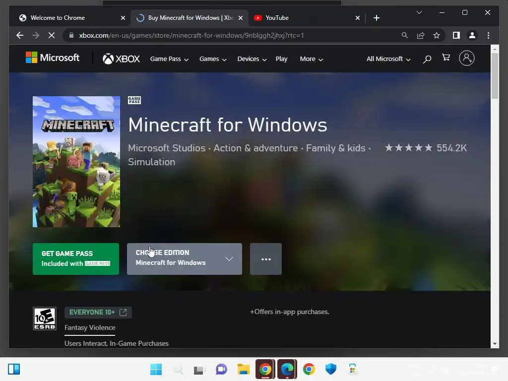Click the browser forward arrow
The image size is (508, 381).
36,35
